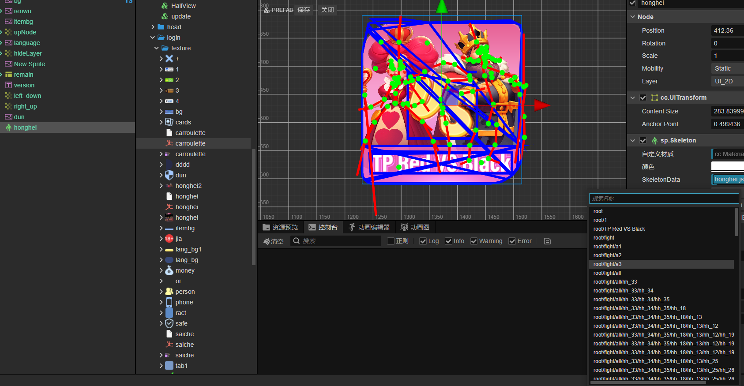
Task: Select root/fight/a3 in the dropdown list
Action: [x=661, y=264]
